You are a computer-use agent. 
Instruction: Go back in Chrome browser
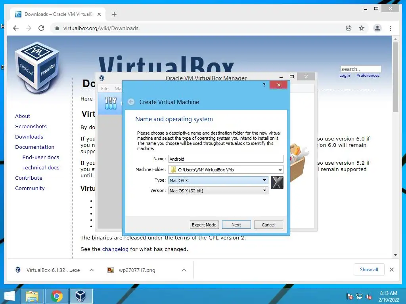(16, 28)
